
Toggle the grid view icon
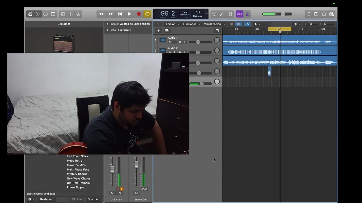tap(232, 24)
